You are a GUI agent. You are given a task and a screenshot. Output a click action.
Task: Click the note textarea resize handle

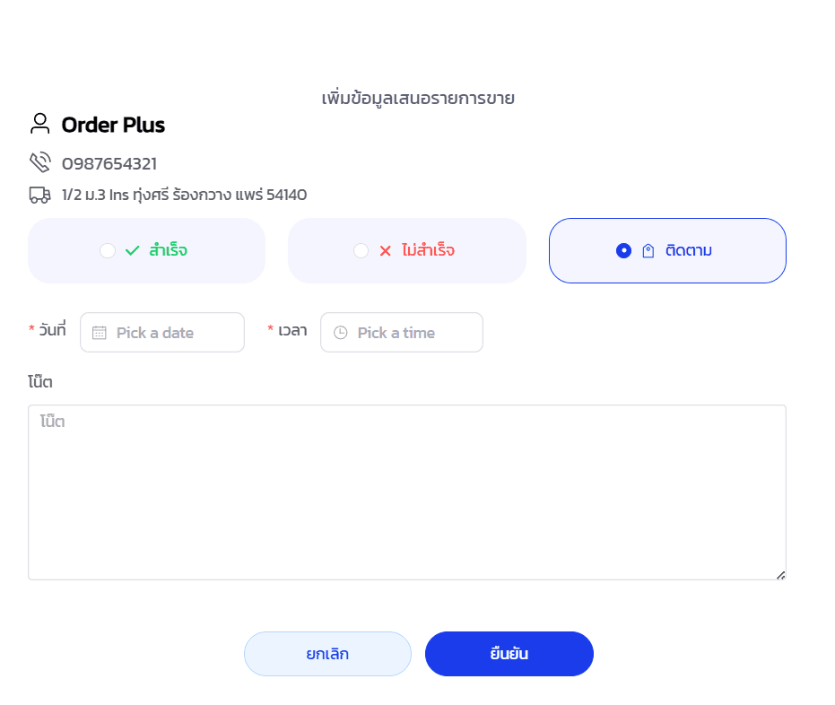click(x=780, y=575)
